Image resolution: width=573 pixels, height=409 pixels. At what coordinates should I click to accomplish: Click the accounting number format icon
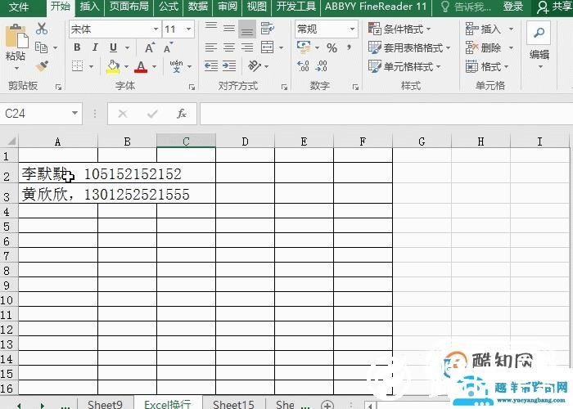tap(304, 47)
